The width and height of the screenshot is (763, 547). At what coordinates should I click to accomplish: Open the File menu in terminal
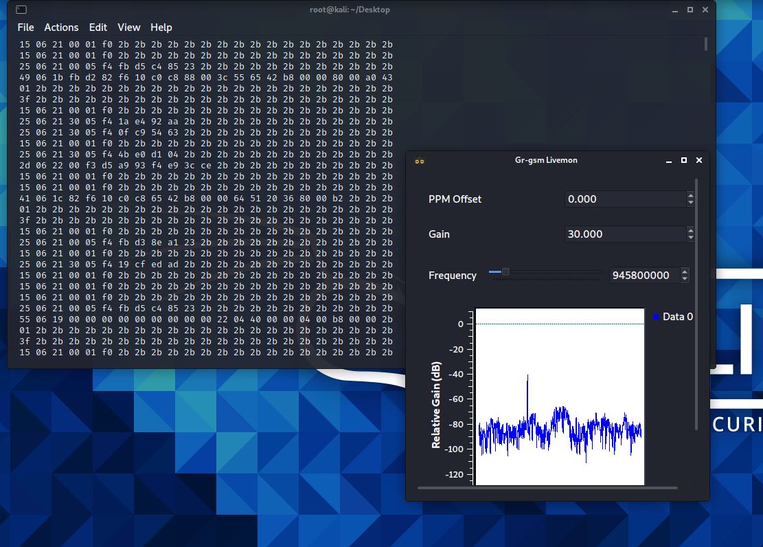[x=25, y=27]
